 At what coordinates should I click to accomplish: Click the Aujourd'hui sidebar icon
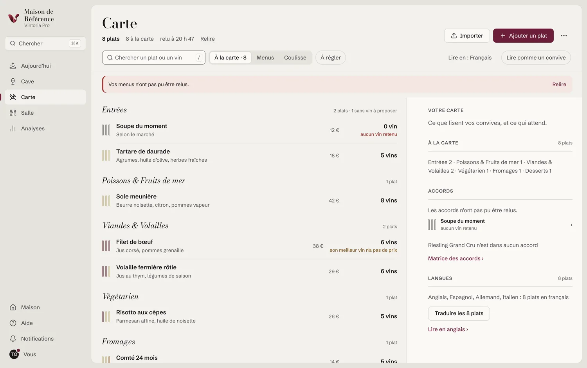(13, 66)
